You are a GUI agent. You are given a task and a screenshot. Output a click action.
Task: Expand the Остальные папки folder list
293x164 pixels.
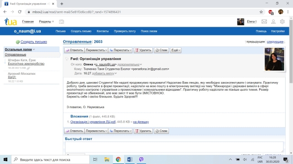(x=20, y=50)
